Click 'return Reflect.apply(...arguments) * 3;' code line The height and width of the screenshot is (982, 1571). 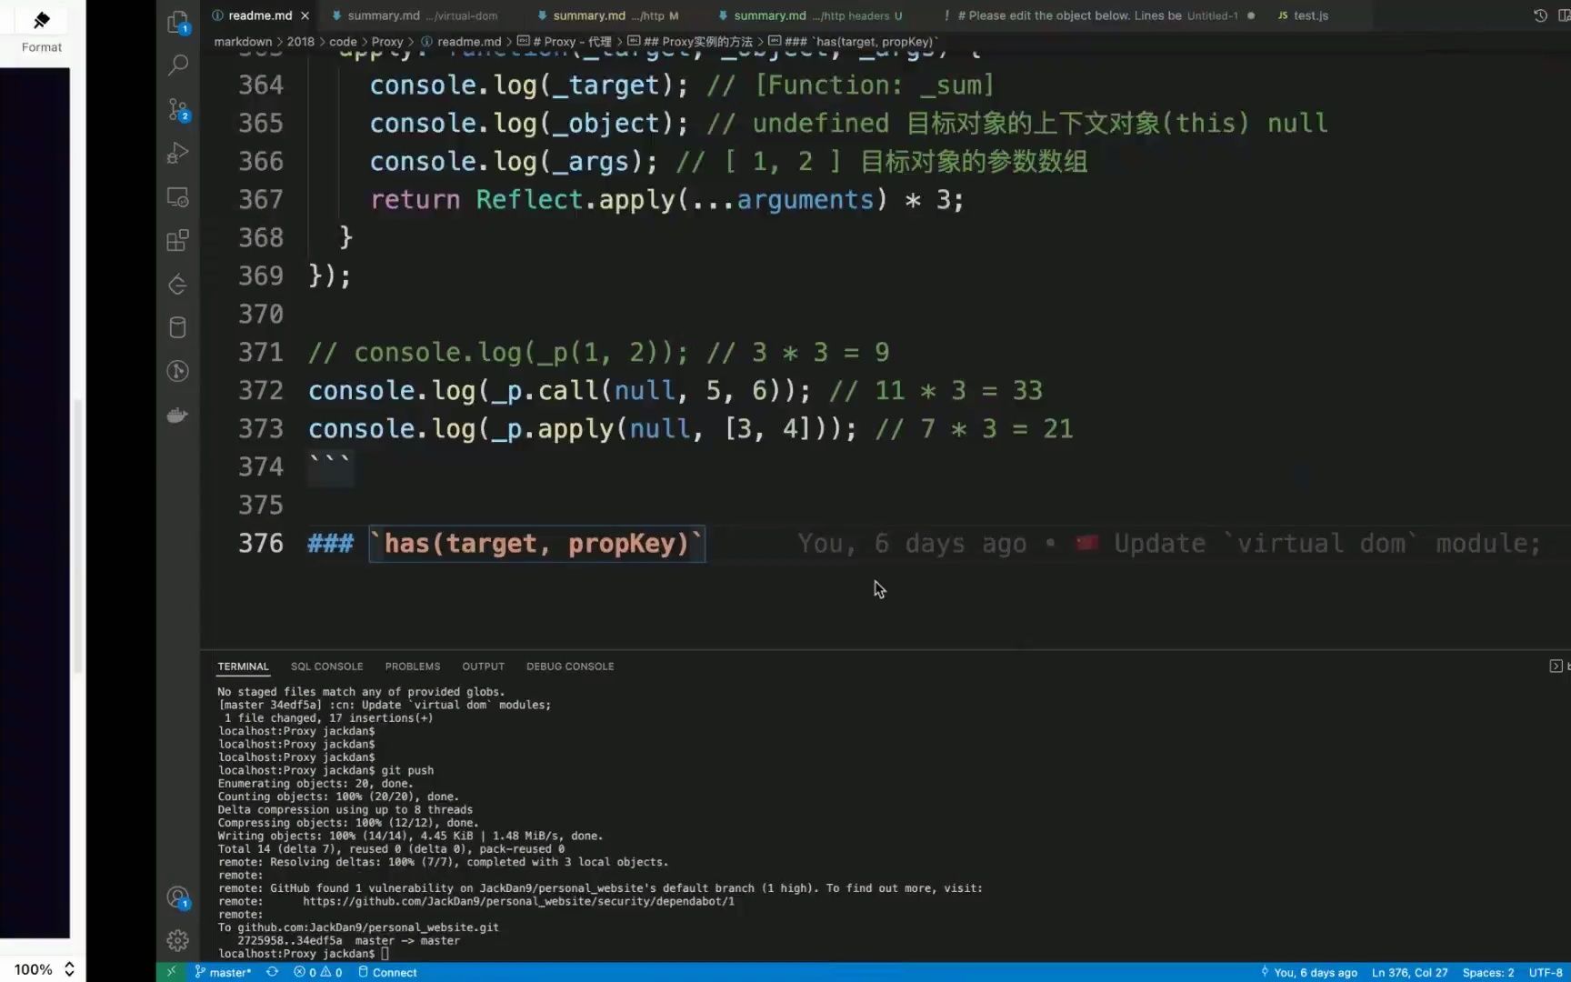[x=666, y=200]
